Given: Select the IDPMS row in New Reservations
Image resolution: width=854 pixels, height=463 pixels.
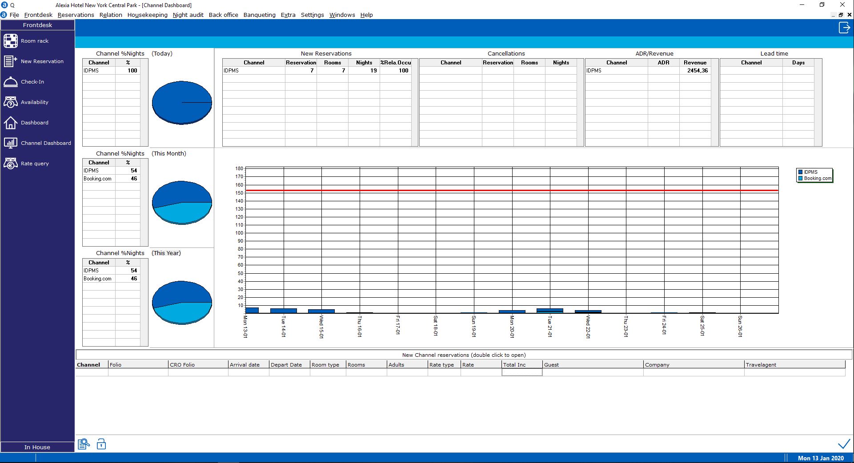Looking at the screenshot, I should [317, 71].
